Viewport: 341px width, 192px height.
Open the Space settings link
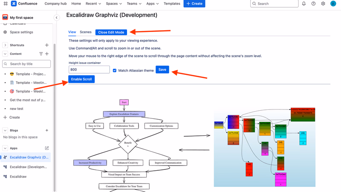pos(21,32)
